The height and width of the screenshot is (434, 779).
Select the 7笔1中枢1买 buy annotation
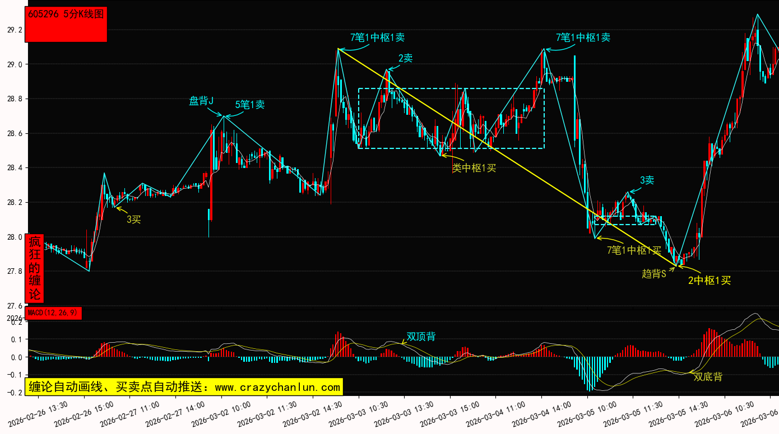(x=634, y=250)
